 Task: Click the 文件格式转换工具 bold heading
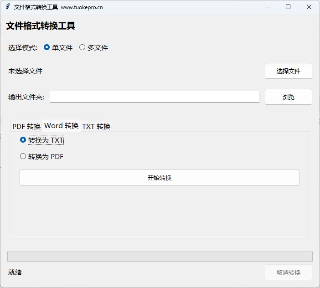pyautogui.click(x=41, y=26)
